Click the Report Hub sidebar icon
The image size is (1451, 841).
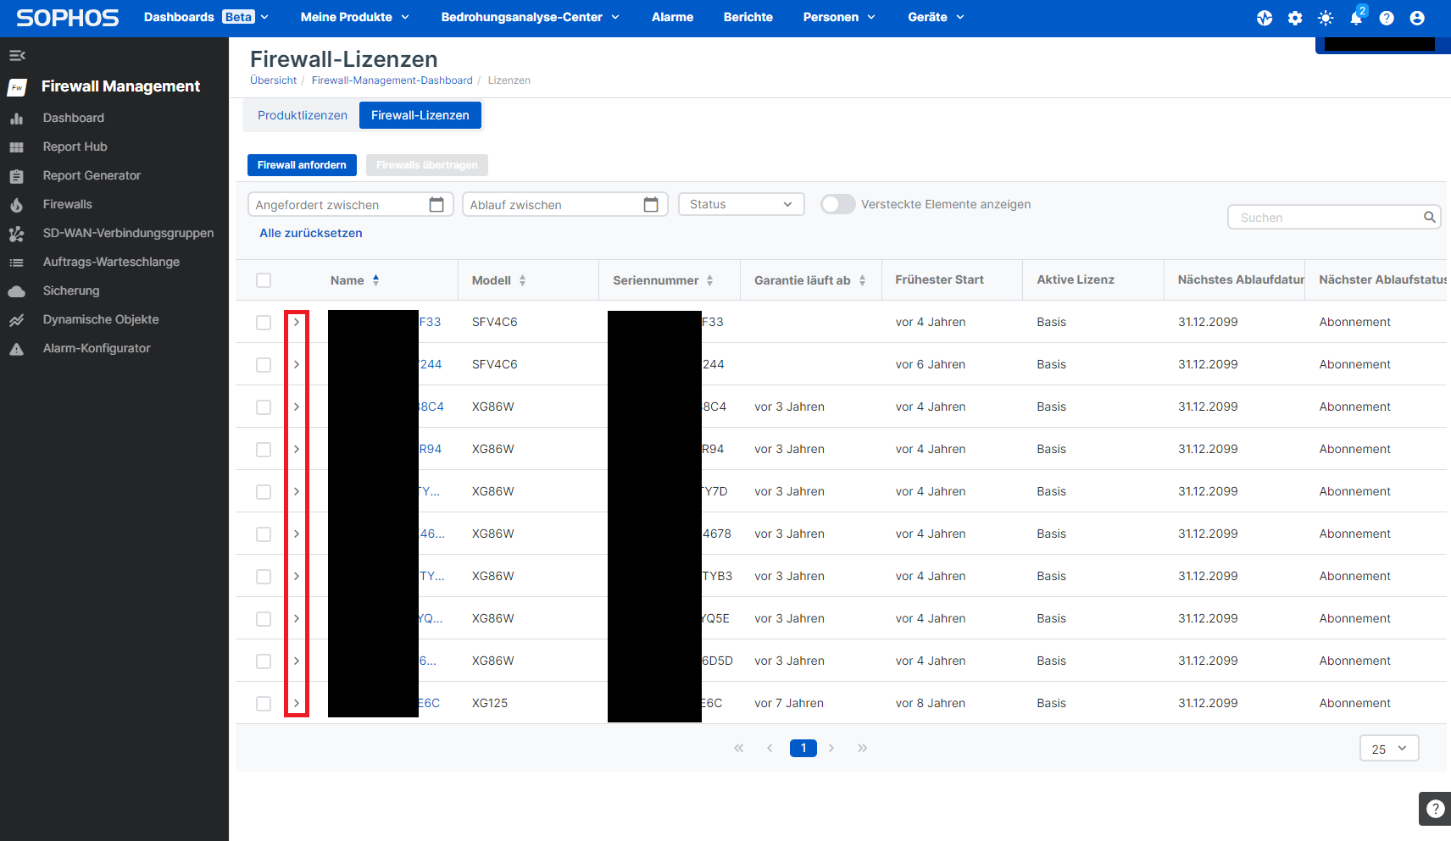(16, 147)
